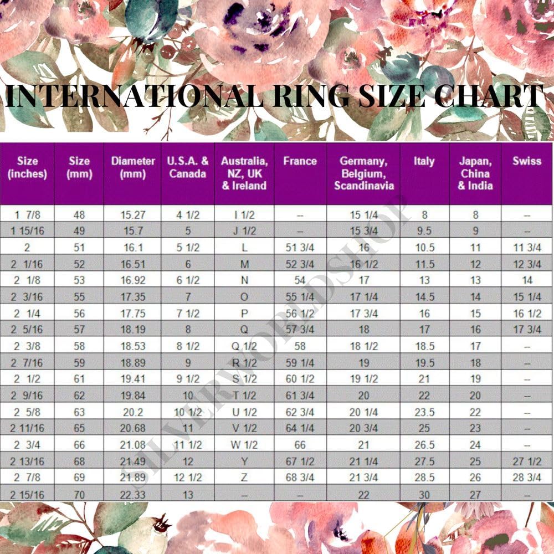Click the diameter value '15.27'
Screen dimensions: 554x554
tap(133, 215)
